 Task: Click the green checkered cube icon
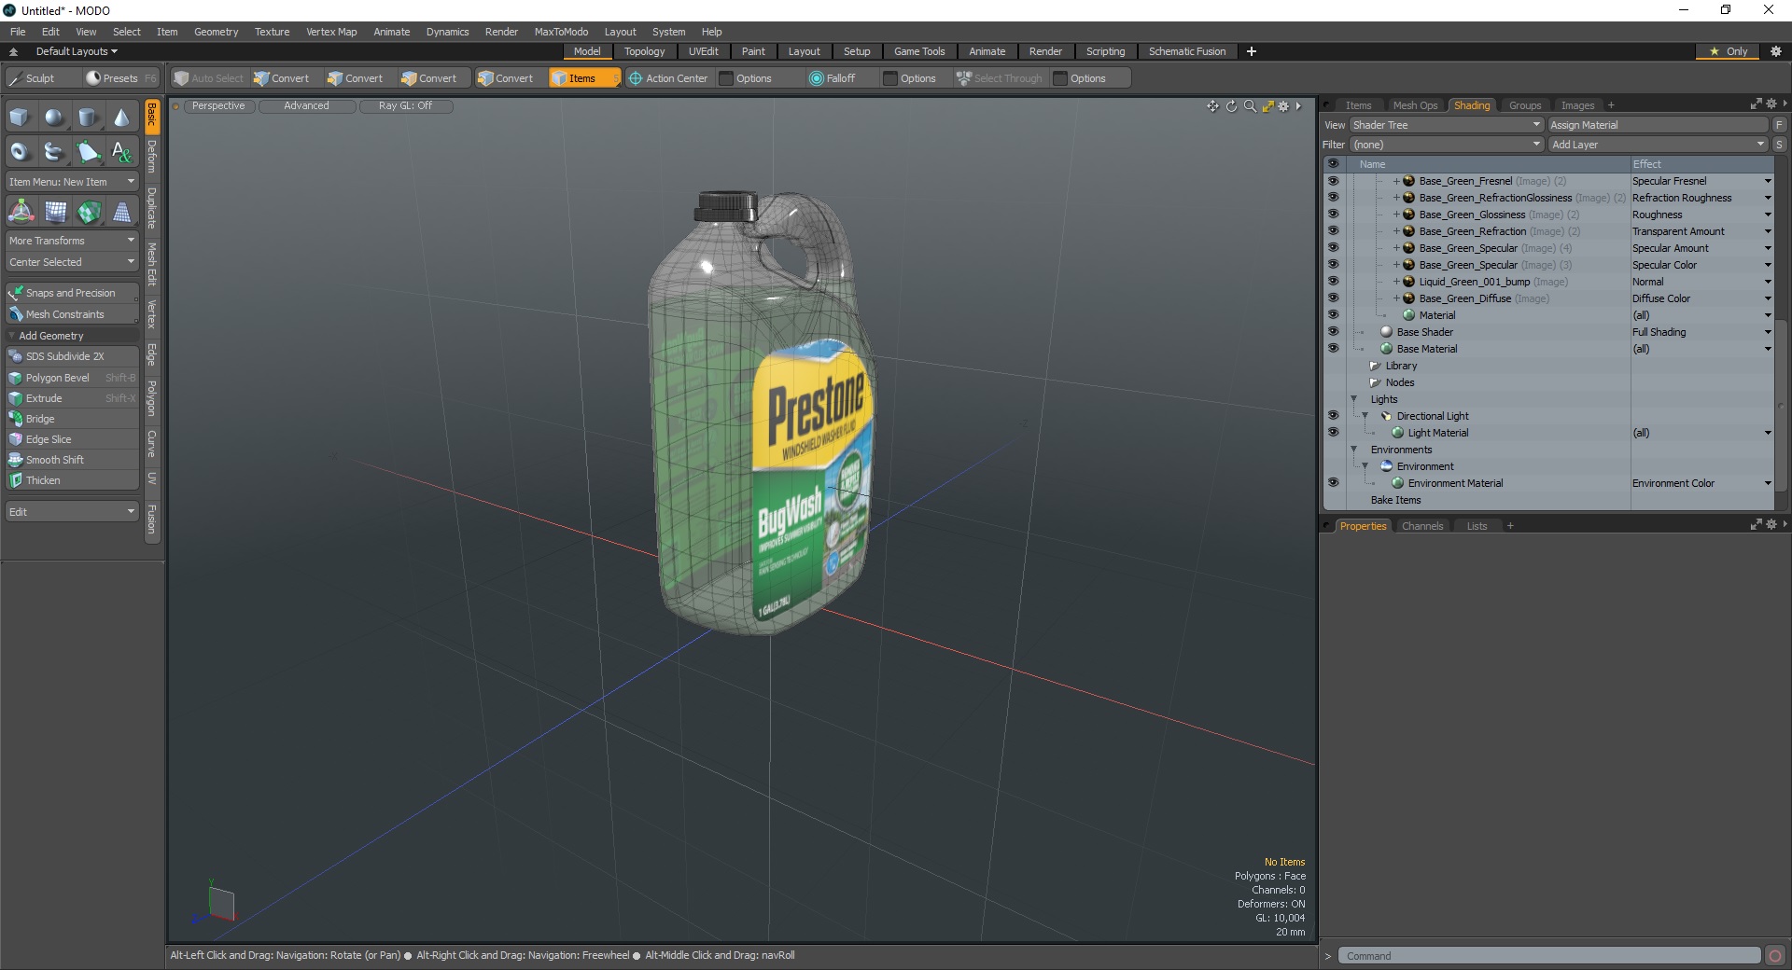click(88, 213)
